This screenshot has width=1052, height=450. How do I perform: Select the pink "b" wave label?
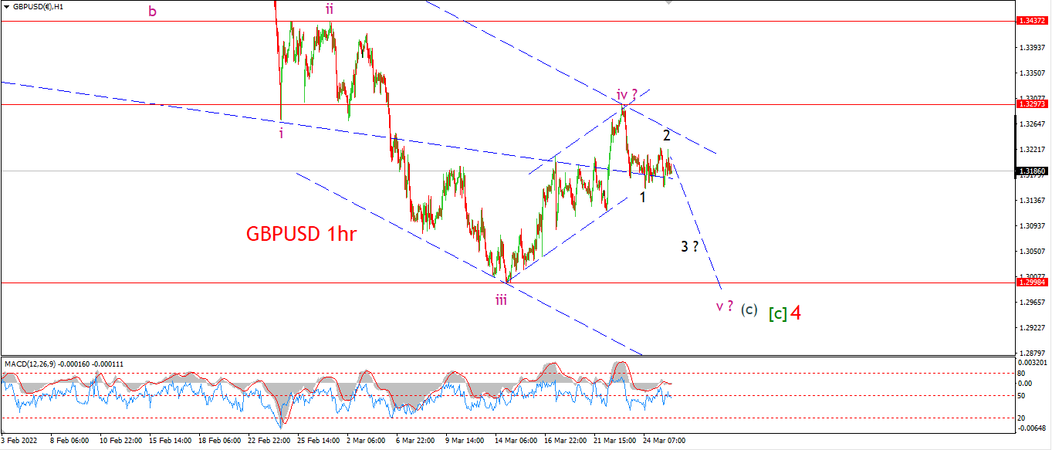click(153, 11)
